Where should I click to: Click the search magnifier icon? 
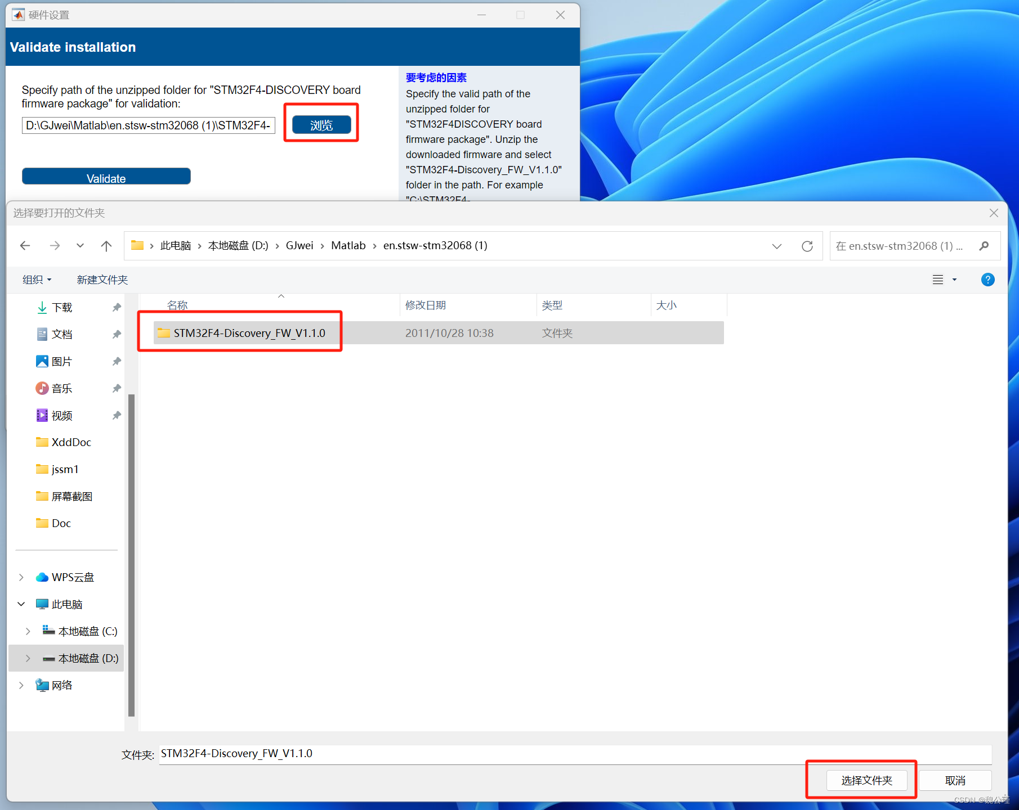pos(984,246)
